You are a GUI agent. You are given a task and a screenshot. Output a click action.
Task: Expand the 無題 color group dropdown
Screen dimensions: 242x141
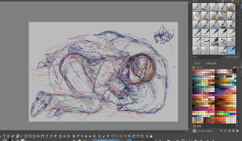click(237, 126)
